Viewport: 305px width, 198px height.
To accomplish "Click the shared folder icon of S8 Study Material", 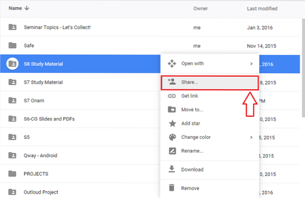I will click(x=13, y=64).
